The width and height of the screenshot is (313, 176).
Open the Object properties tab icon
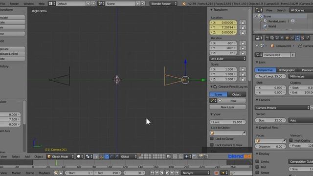pyautogui.click(x=287, y=38)
